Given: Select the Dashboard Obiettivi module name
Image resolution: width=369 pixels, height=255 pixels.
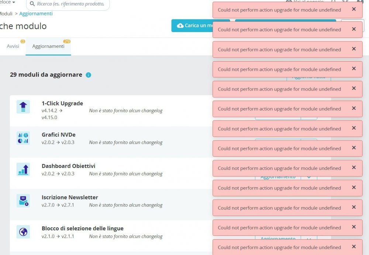Looking at the screenshot, I should [69, 166].
